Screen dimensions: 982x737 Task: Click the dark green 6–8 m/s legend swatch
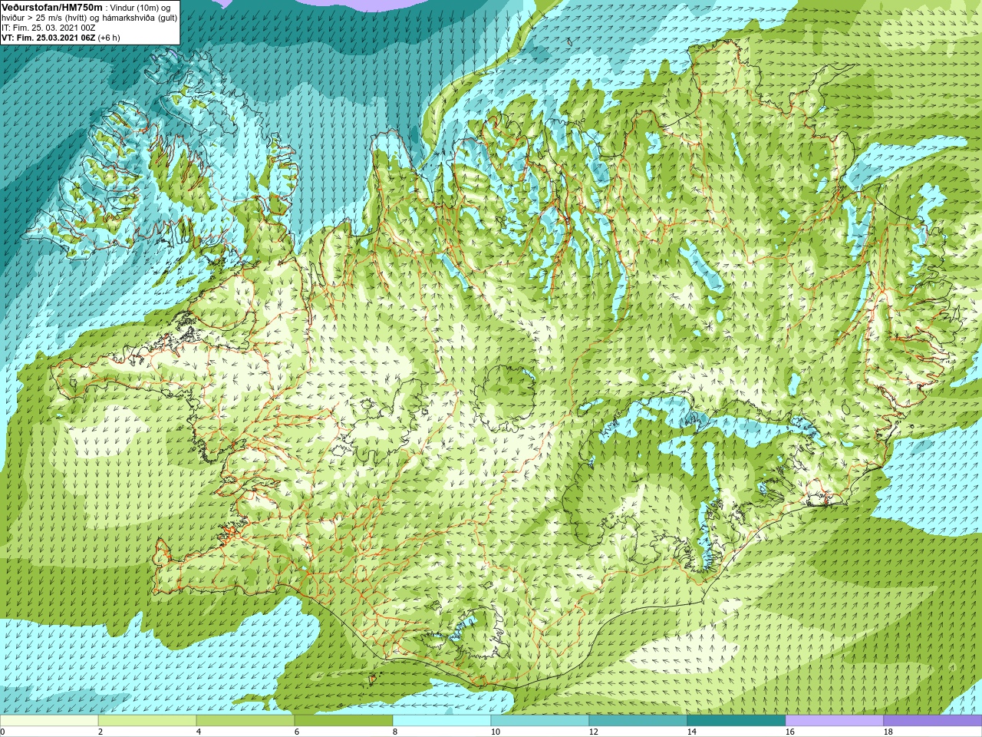[x=344, y=721]
